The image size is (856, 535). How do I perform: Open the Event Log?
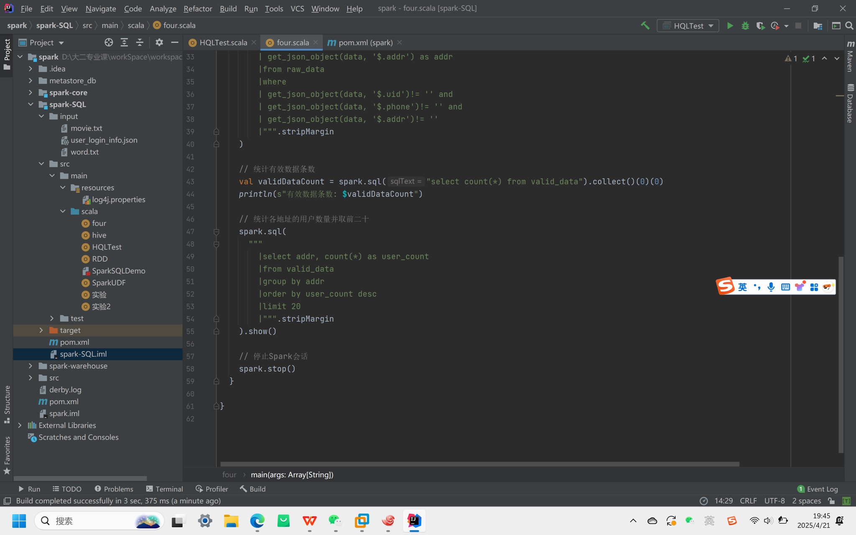coord(818,489)
